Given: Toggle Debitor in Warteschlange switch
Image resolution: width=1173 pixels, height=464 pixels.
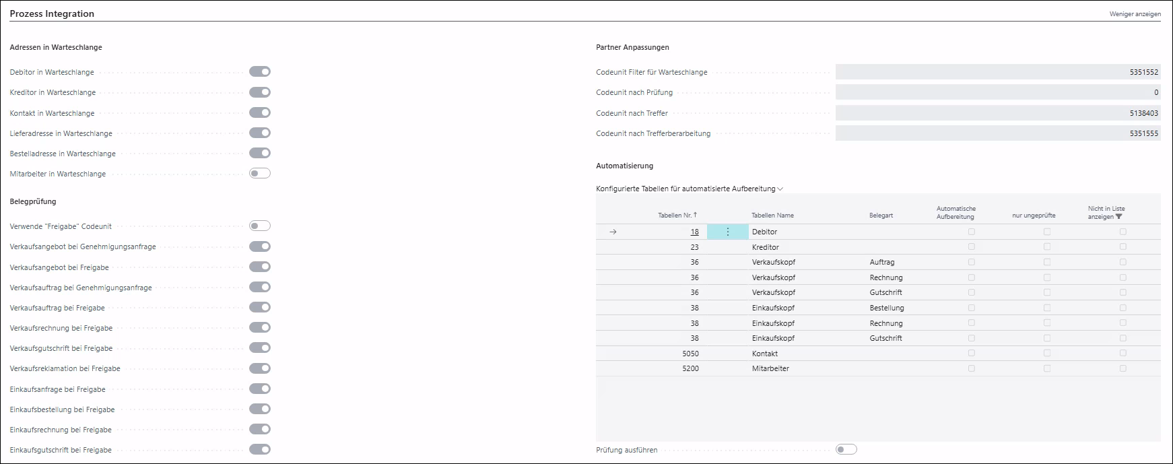Looking at the screenshot, I should [260, 72].
